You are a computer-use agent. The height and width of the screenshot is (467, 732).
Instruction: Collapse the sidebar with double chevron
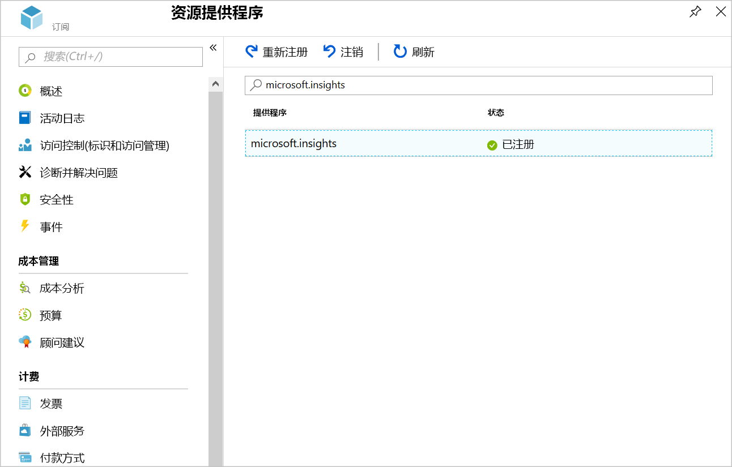(x=213, y=48)
